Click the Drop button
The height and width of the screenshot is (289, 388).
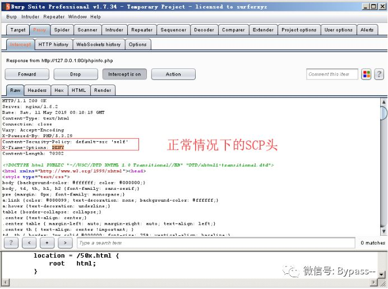click(76, 74)
